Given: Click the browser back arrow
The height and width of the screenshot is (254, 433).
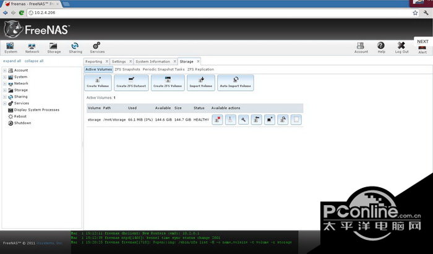Looking at the screenshot, I should (5, 13).
